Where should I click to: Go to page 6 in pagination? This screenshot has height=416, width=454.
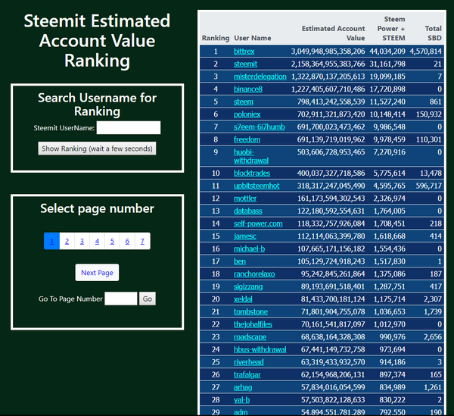click(x=127, y=241)
